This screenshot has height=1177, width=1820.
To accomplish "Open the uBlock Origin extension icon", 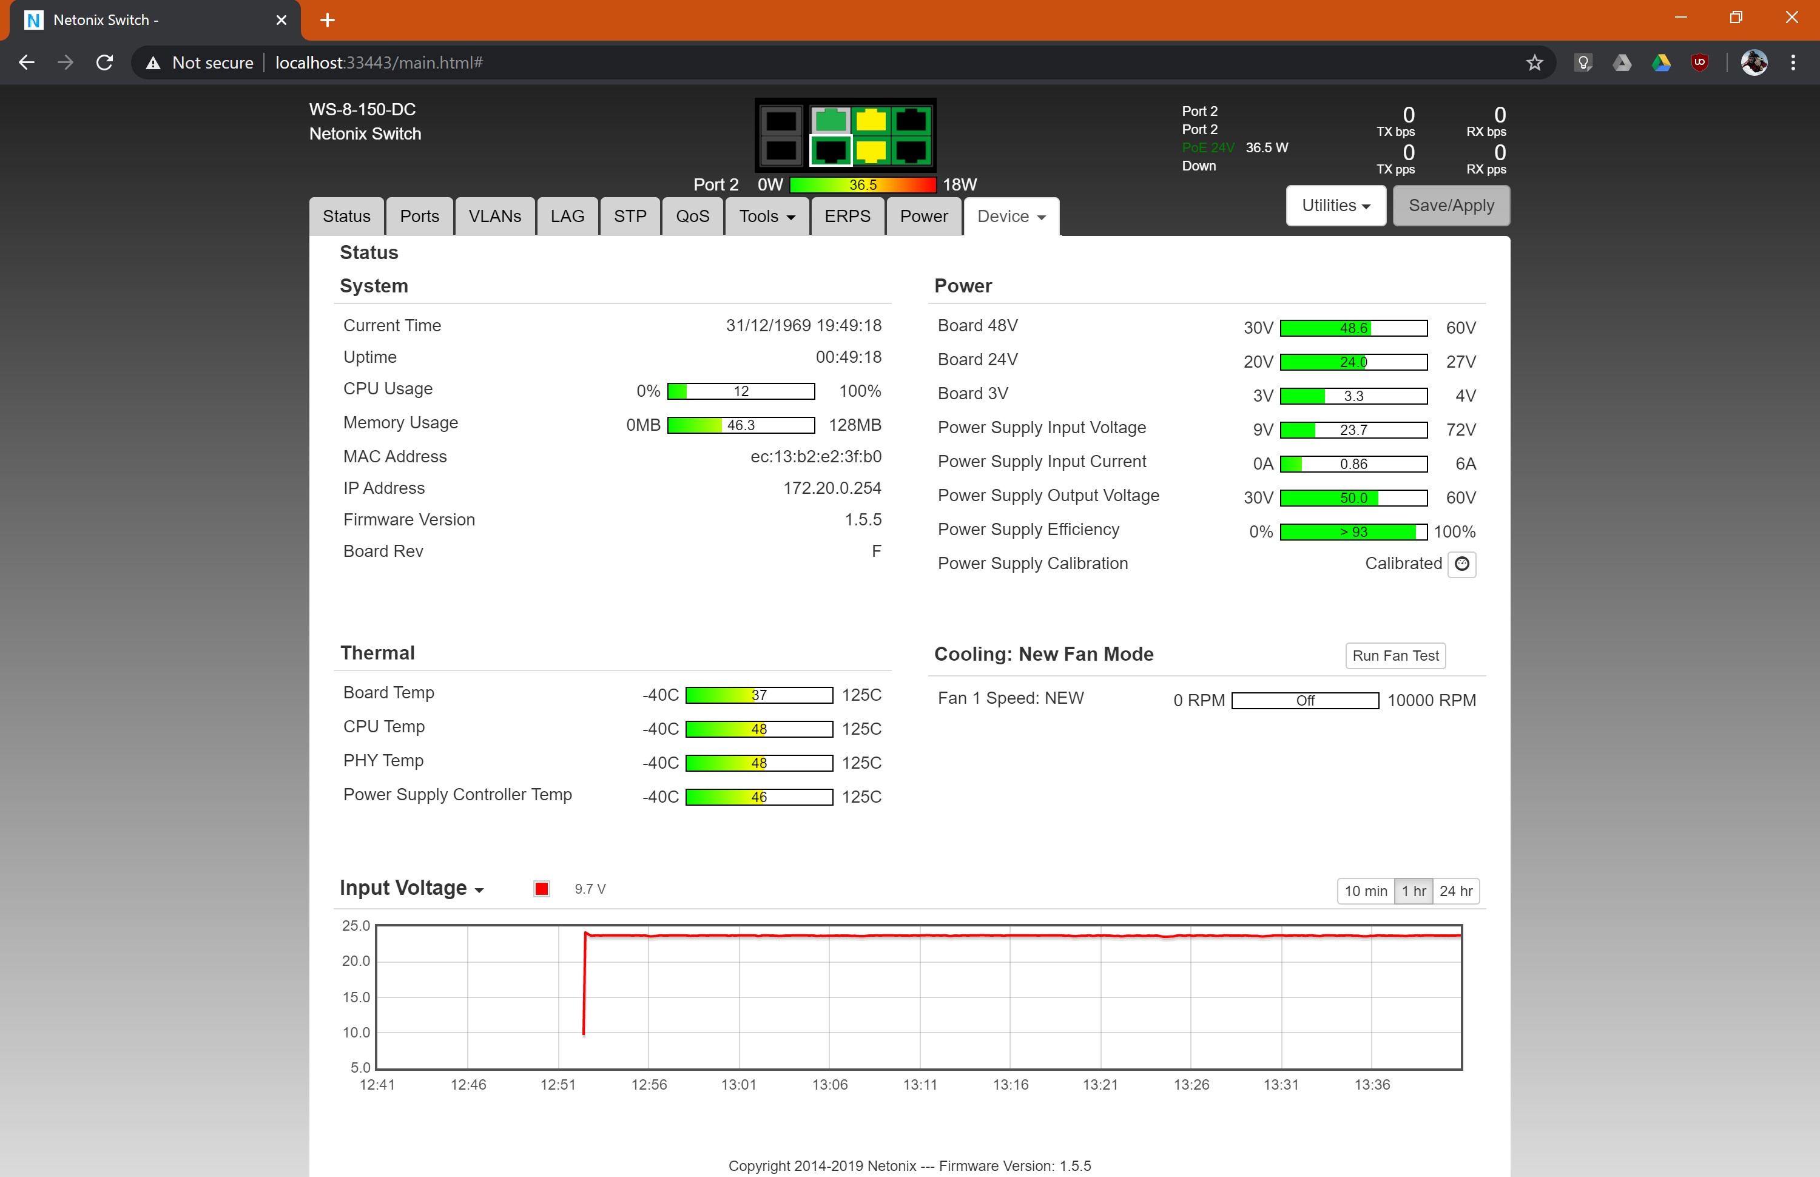I will click(x=1700, y=62).
